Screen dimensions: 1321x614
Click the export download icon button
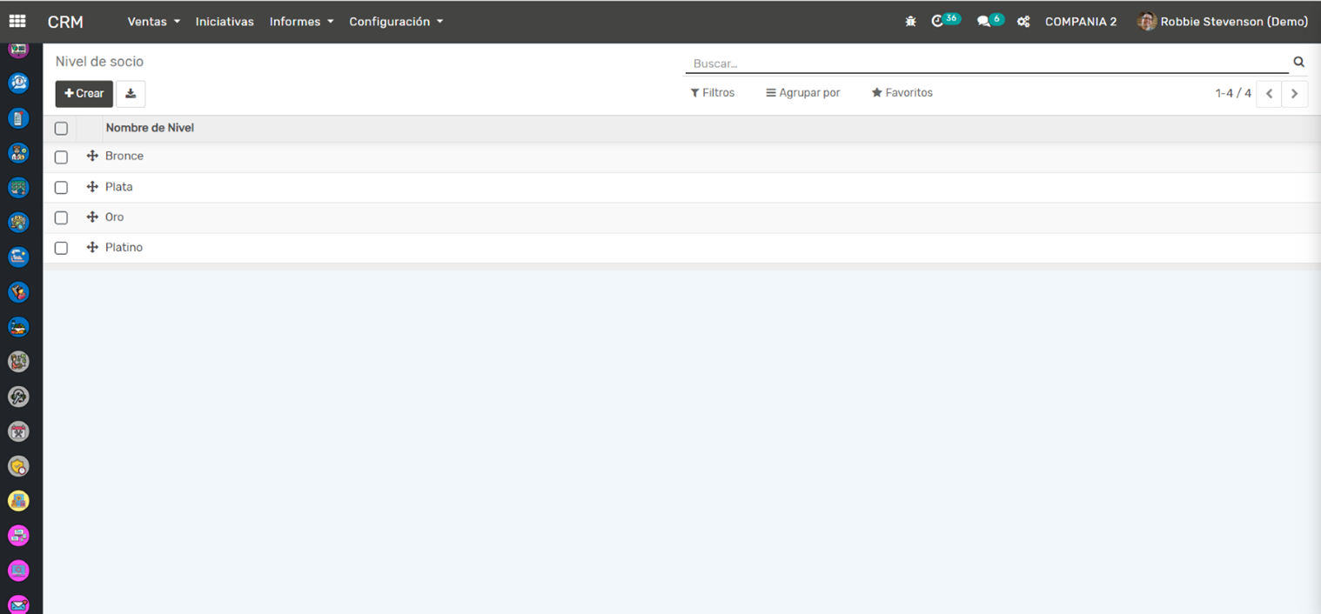tap(131, 94)
